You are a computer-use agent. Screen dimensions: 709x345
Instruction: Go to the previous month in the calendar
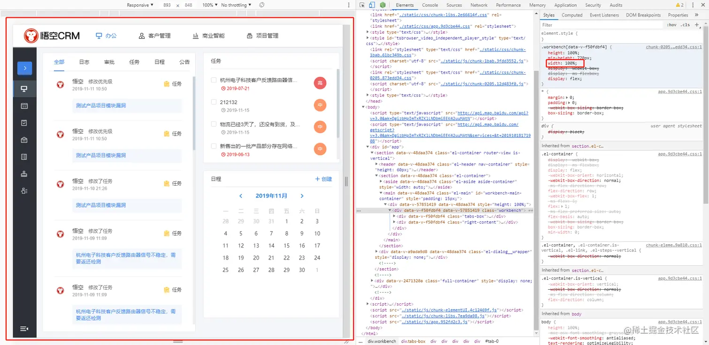tap(241, 196)
